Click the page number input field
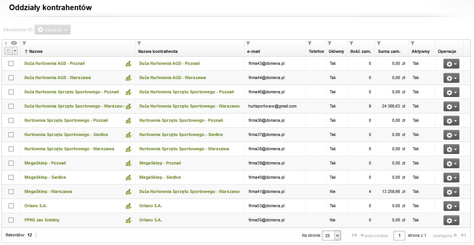The image size is (474, 245). [x=399, y=236]
